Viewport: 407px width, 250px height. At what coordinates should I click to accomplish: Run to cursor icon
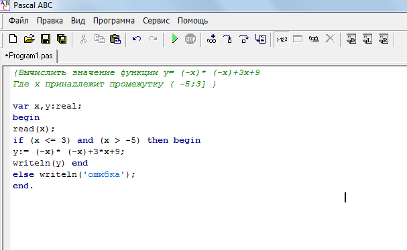click(260, 39)
